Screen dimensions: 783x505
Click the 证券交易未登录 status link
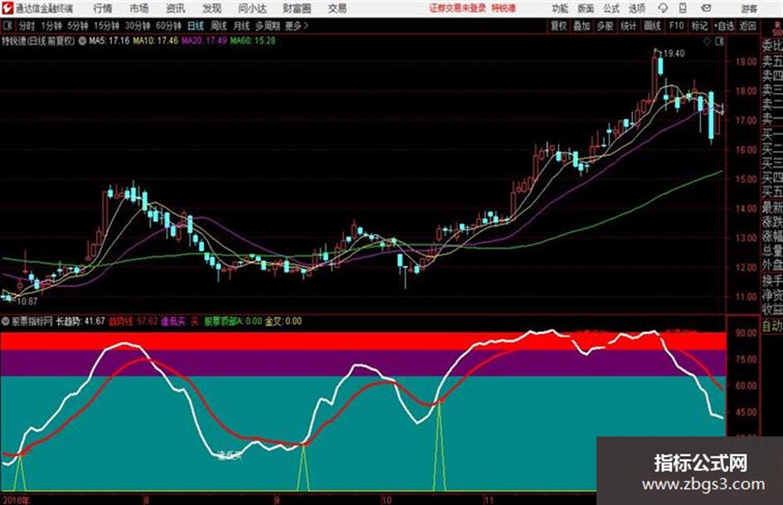click(457, 8)
